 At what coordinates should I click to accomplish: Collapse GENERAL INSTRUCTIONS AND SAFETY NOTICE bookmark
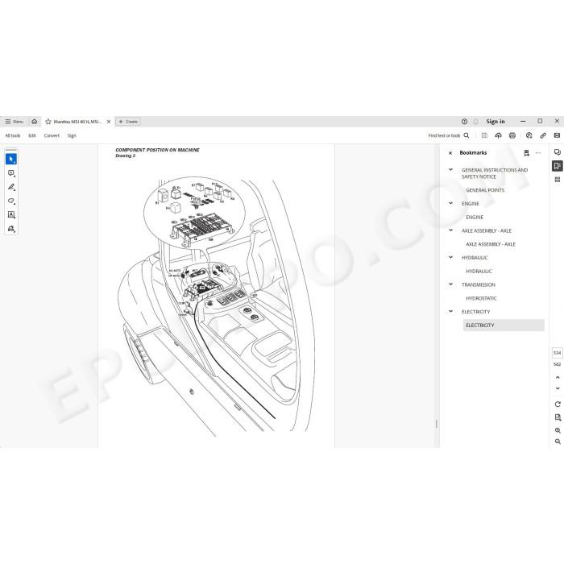point(450,169)
